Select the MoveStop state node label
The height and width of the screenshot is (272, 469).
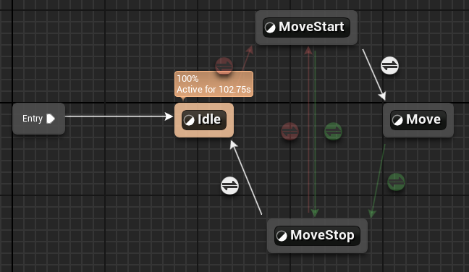pyautogui.click(x=322, y=235)
